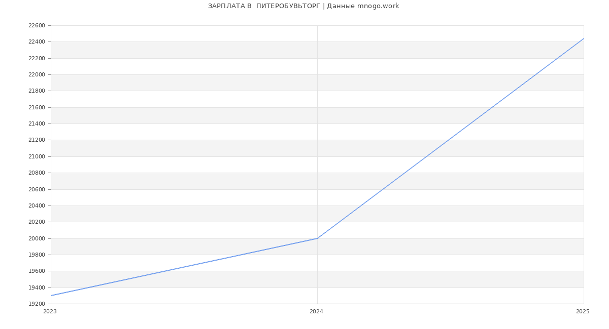
Task: Select the line's starting point at 2023
Action: (51, 296)
